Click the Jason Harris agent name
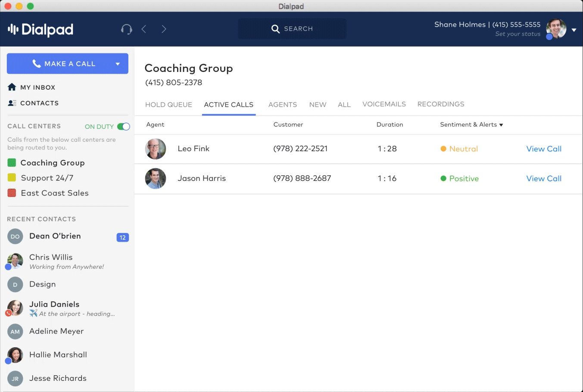This screenshot has height=392, width=583. pos(202,178)
